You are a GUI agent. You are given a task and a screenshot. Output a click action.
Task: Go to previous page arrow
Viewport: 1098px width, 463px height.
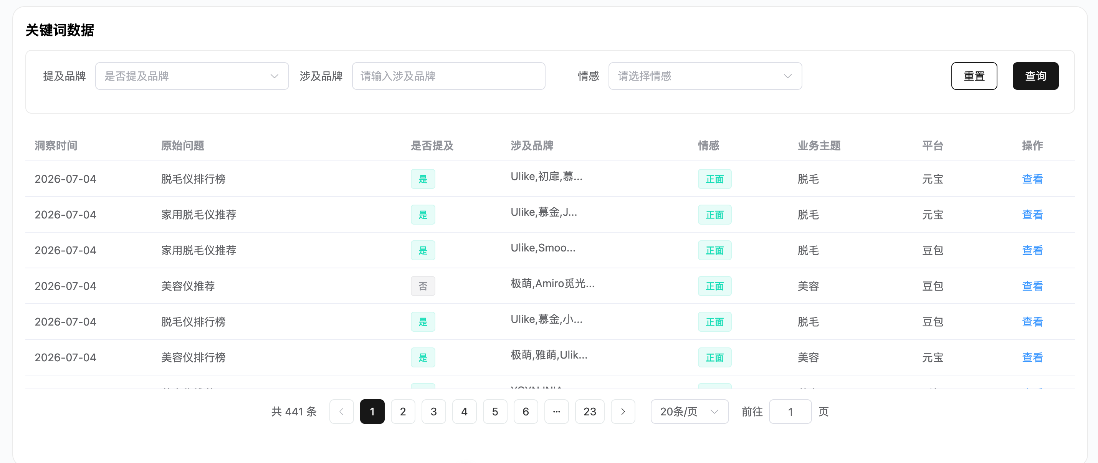pyautogui.click(x=341, y=412)
